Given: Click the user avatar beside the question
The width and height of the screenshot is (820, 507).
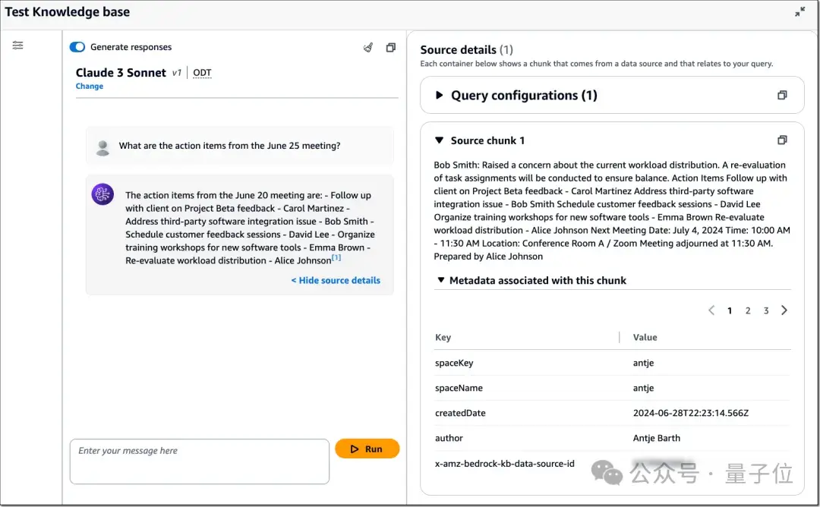Looking at the screenshot, I should (x=102, y=147).
